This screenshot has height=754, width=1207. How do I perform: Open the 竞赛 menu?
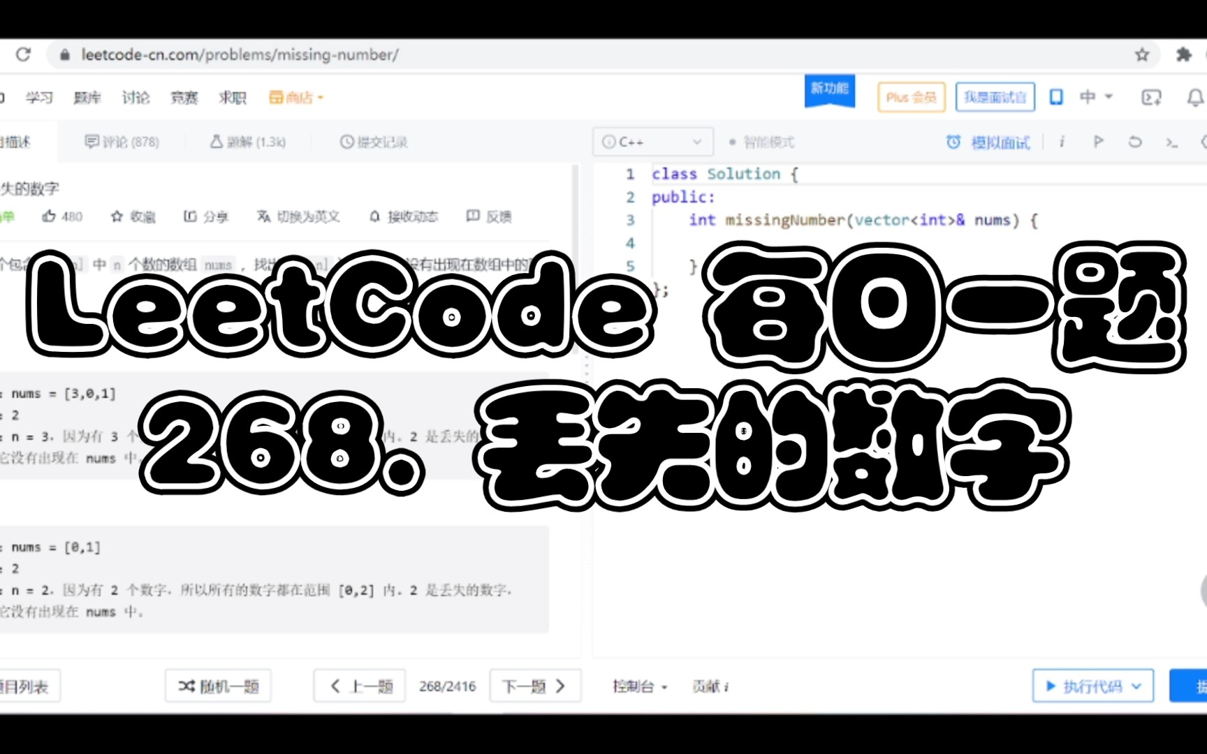[x=184, y=98]
